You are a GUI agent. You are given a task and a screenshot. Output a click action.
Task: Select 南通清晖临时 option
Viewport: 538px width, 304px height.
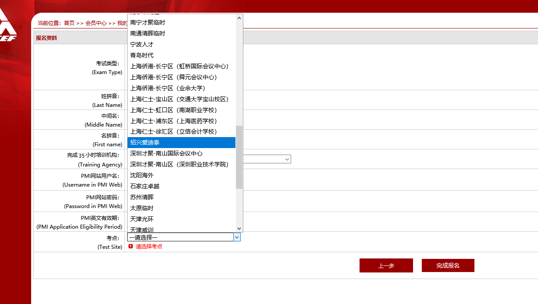181,33
